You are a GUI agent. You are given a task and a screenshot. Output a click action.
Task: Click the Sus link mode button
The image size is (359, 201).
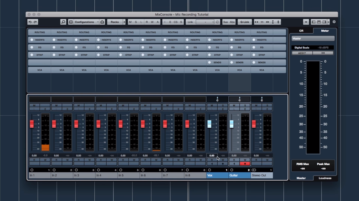coord(225,22)
